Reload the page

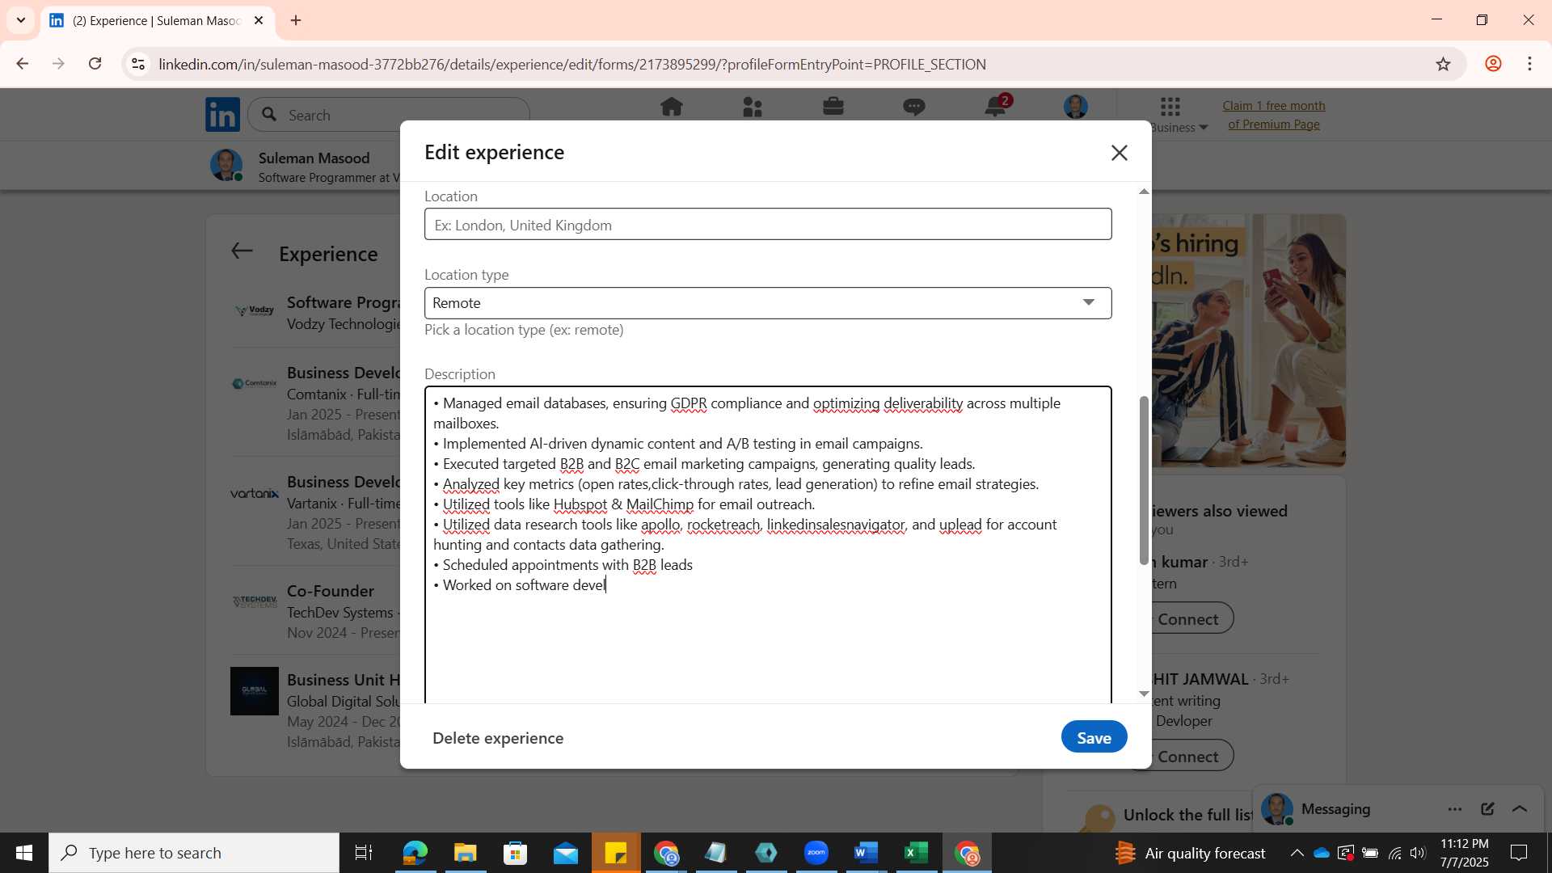95,64
